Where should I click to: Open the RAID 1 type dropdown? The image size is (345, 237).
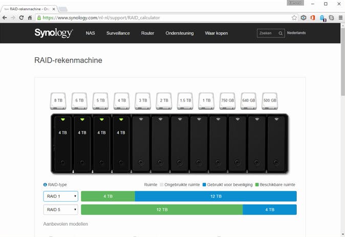(61, 196)
